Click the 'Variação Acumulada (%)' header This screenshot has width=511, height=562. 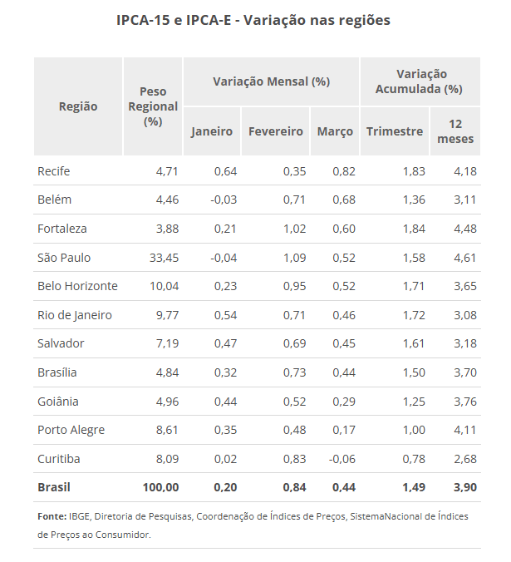coord(420,81)
